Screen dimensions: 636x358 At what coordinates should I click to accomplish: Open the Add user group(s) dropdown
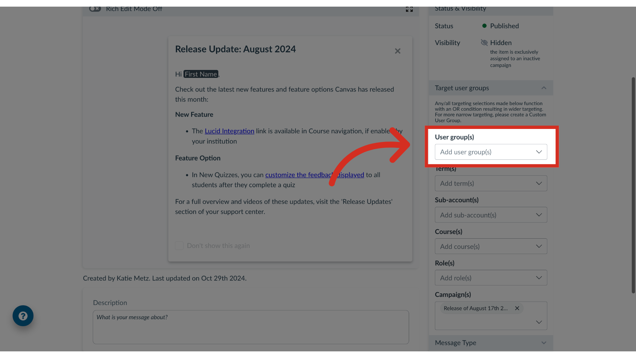click(x=491, y=152)
